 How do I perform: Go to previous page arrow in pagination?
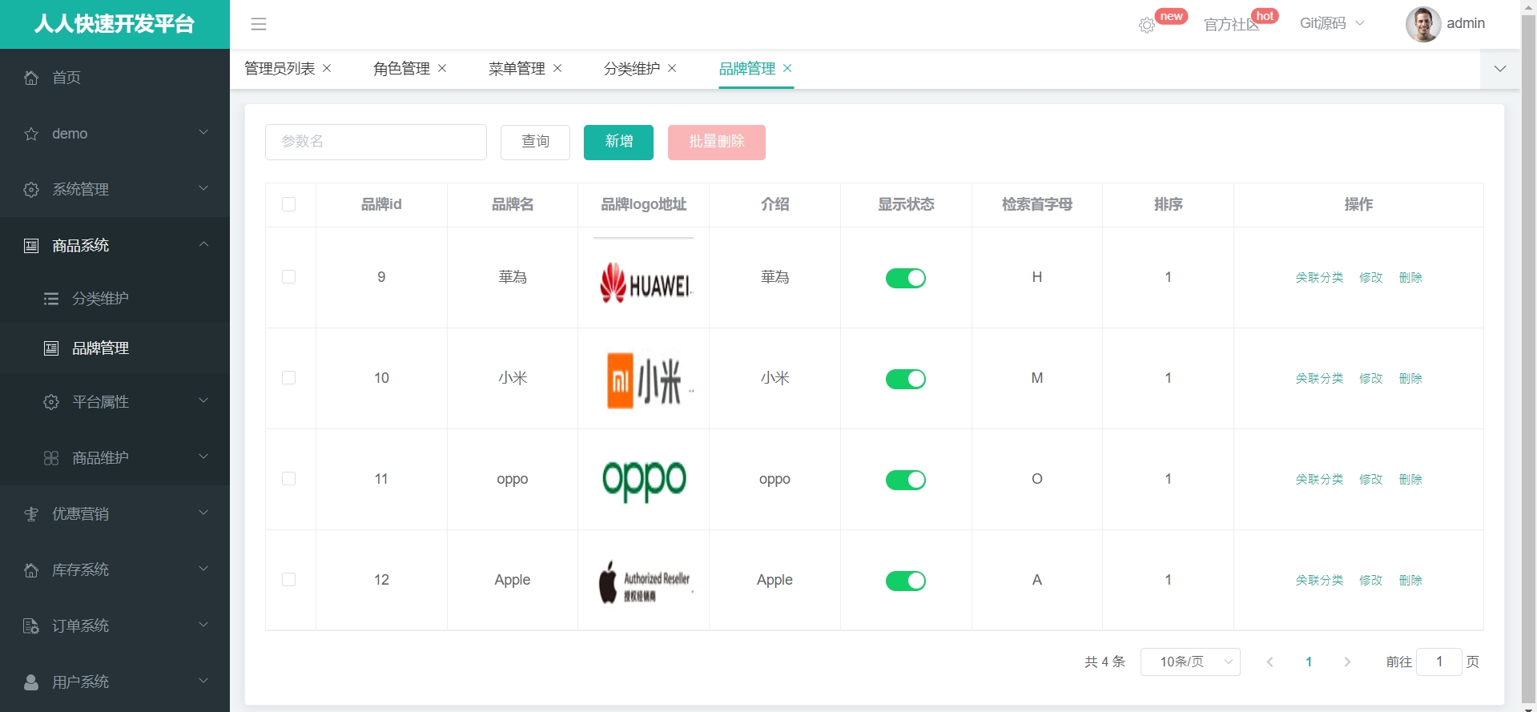click(x=1269, y=662)
